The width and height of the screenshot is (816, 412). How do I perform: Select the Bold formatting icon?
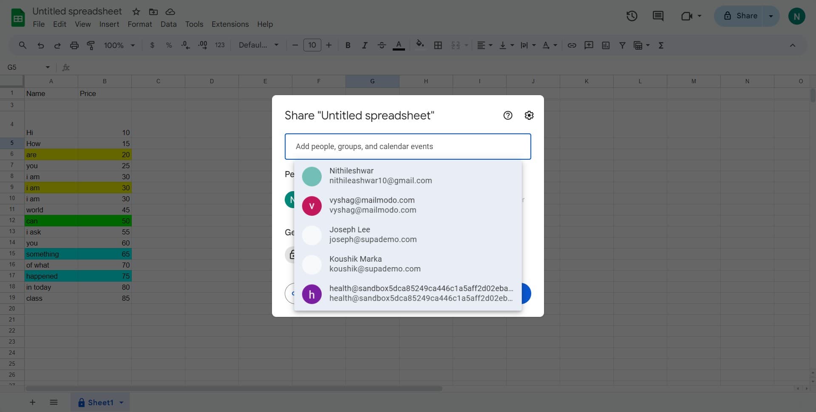pyautogui.click(x=348, y=45)
